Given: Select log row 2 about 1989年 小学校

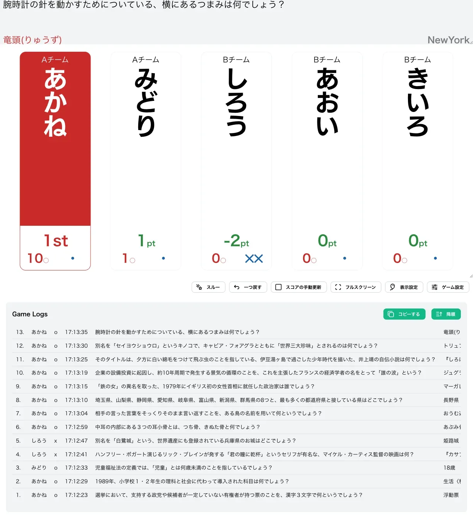Looking at the screenshot, I should [236, 481].
